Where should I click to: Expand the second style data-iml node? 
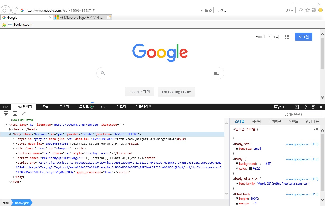tap(13, 144)
